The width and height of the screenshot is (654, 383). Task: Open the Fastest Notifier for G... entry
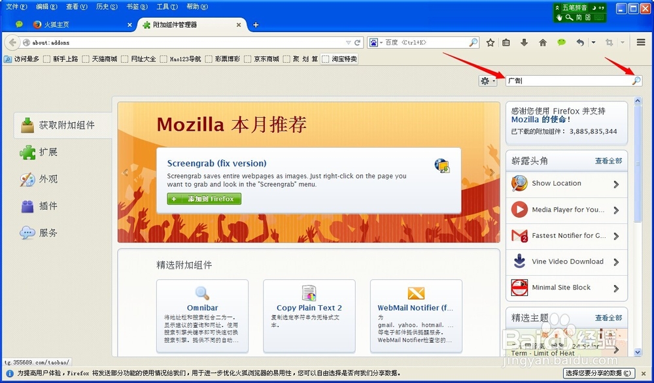point(566,236)
